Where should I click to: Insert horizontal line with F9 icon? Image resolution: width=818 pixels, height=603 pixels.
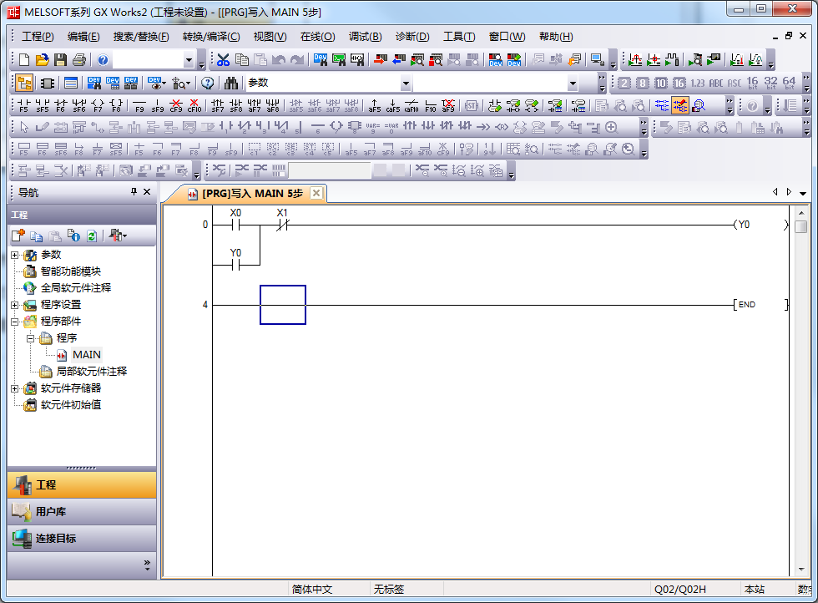point(139,105)
